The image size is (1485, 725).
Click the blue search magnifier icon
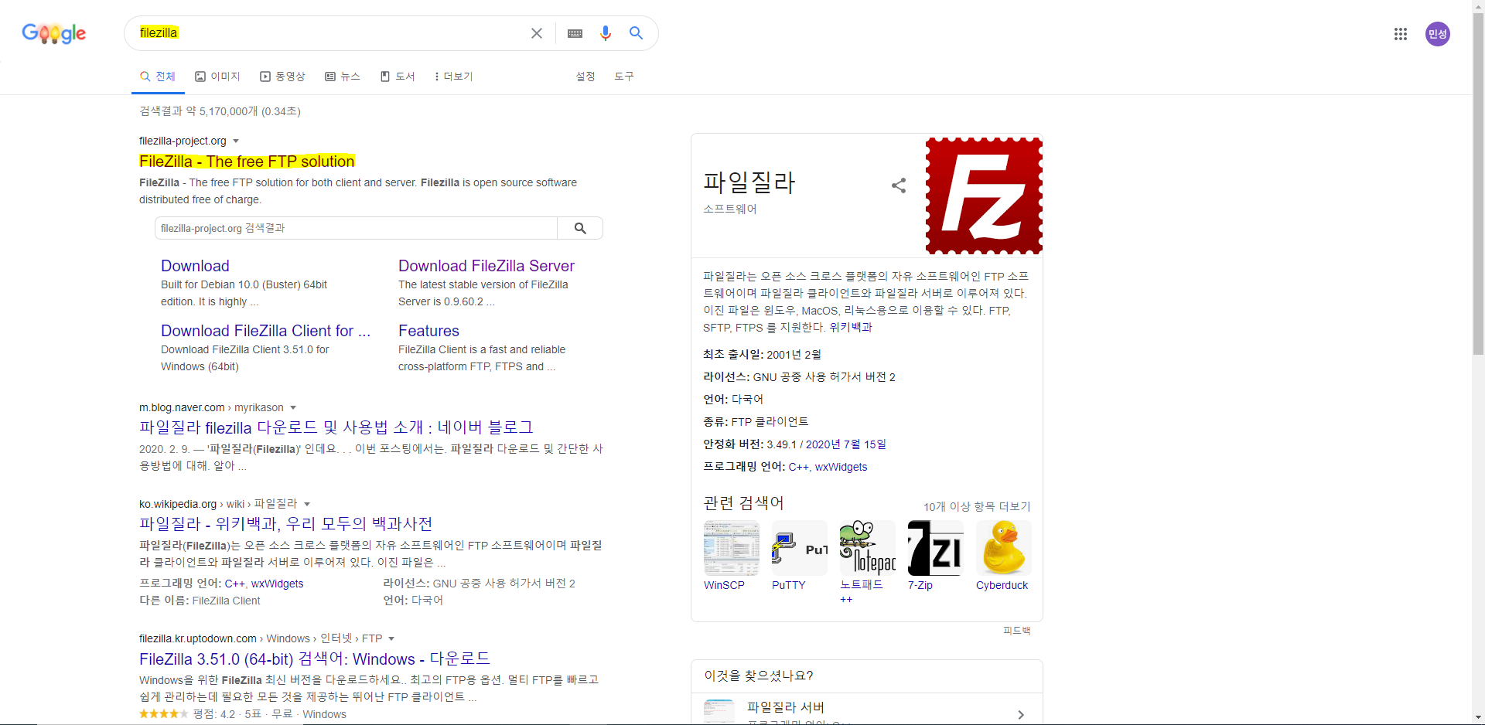point(637,32)
